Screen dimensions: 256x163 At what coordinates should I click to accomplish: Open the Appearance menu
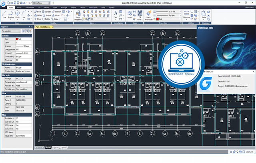click(x=250, y=7)
